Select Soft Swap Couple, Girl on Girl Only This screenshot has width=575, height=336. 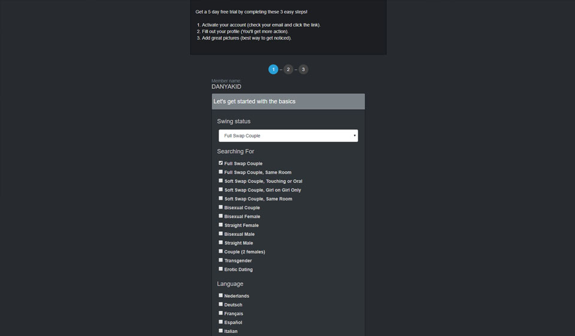[220, 190]
